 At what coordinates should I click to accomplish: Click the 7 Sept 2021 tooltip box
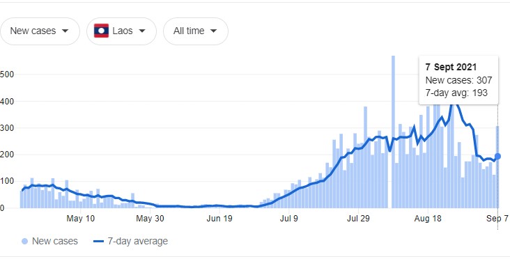(x=458, y=80)
